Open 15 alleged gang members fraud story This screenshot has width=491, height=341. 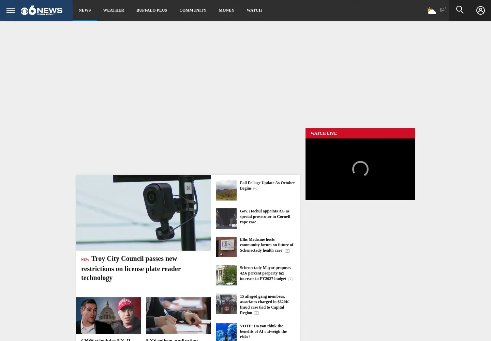(x=264, y=305)
